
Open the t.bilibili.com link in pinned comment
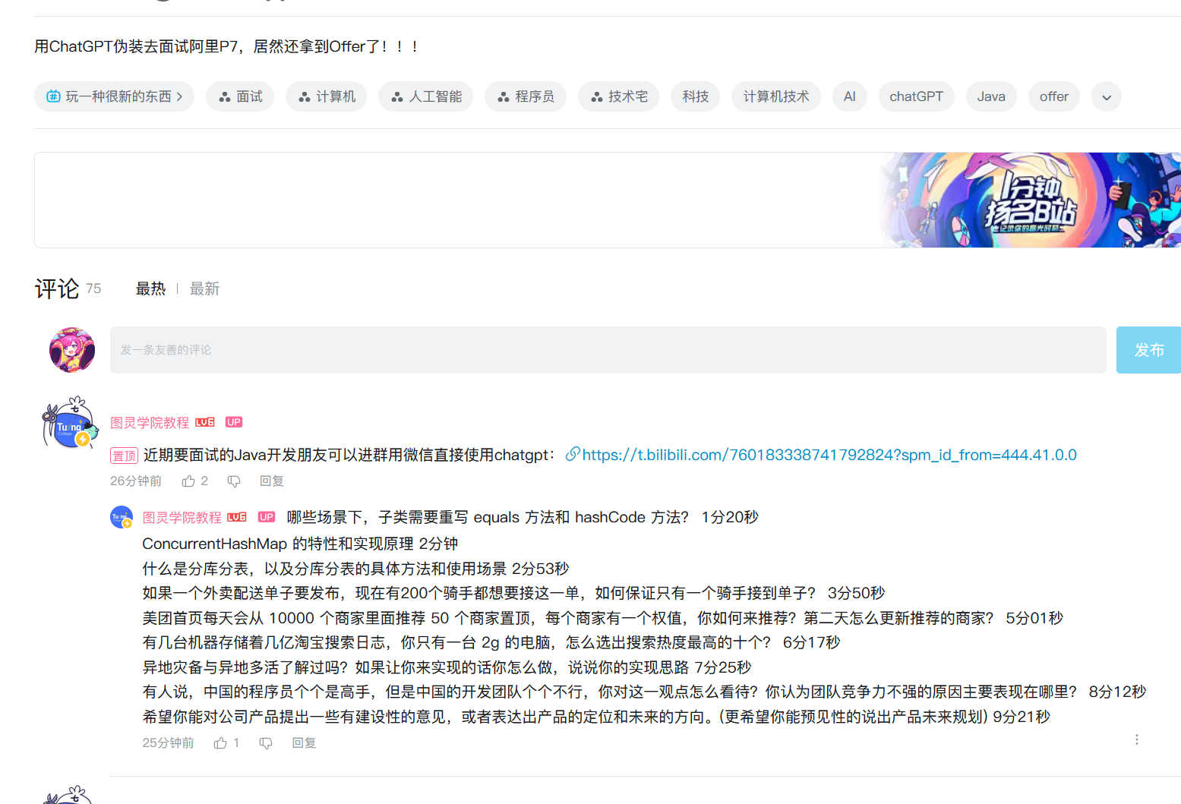click(x=821, y=455)
